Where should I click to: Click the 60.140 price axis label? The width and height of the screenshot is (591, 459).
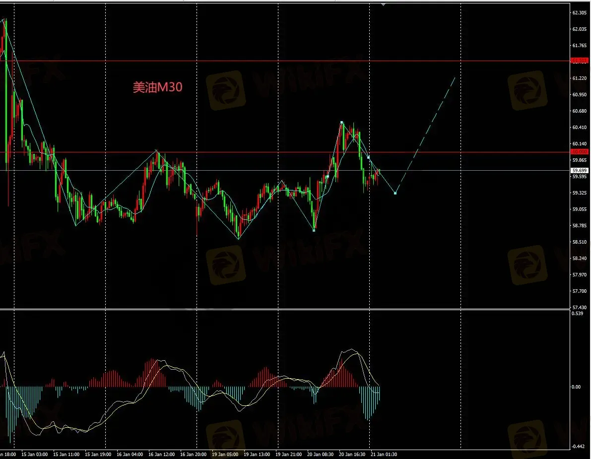click(x=579, y=143)
